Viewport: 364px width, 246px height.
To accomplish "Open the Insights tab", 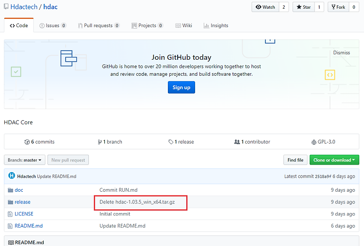I will (216, 26).
